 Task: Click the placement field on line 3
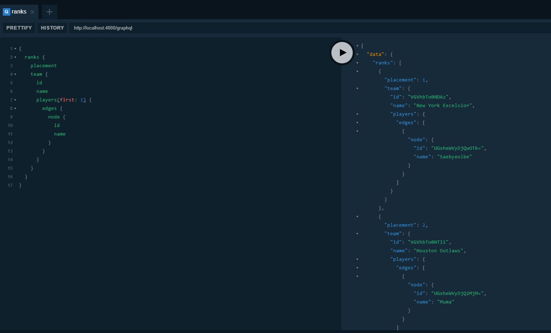43,65
